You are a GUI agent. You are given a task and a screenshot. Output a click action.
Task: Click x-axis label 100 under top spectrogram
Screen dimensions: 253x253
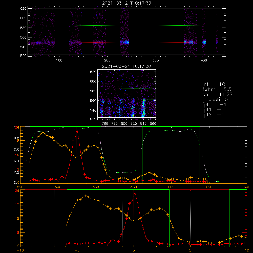(x=59, y=60)
